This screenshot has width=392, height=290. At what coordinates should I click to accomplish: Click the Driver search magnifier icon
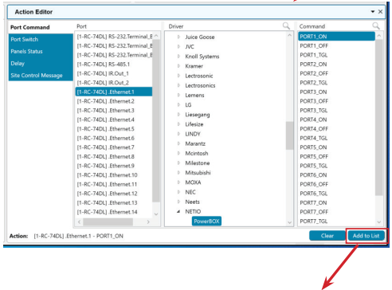pyautogui.click(x=286, y=25)
